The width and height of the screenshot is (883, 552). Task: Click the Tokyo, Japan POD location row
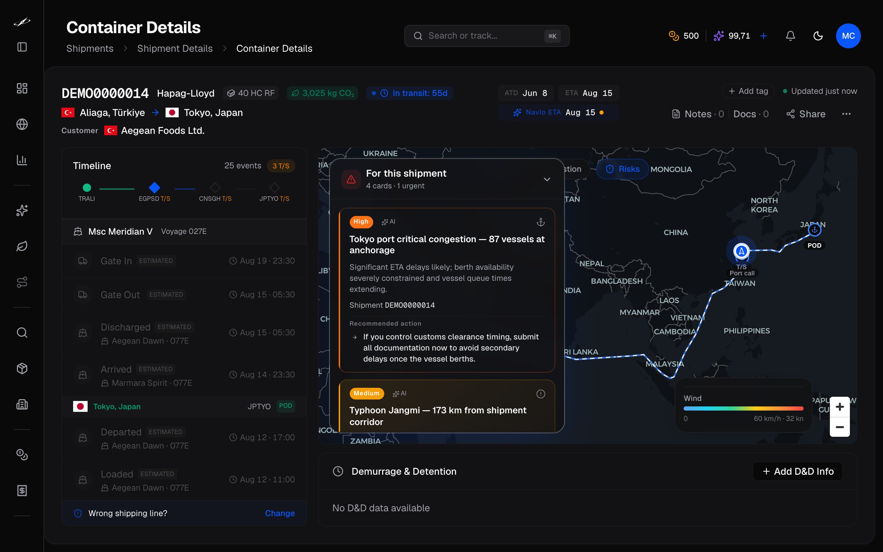184,406
